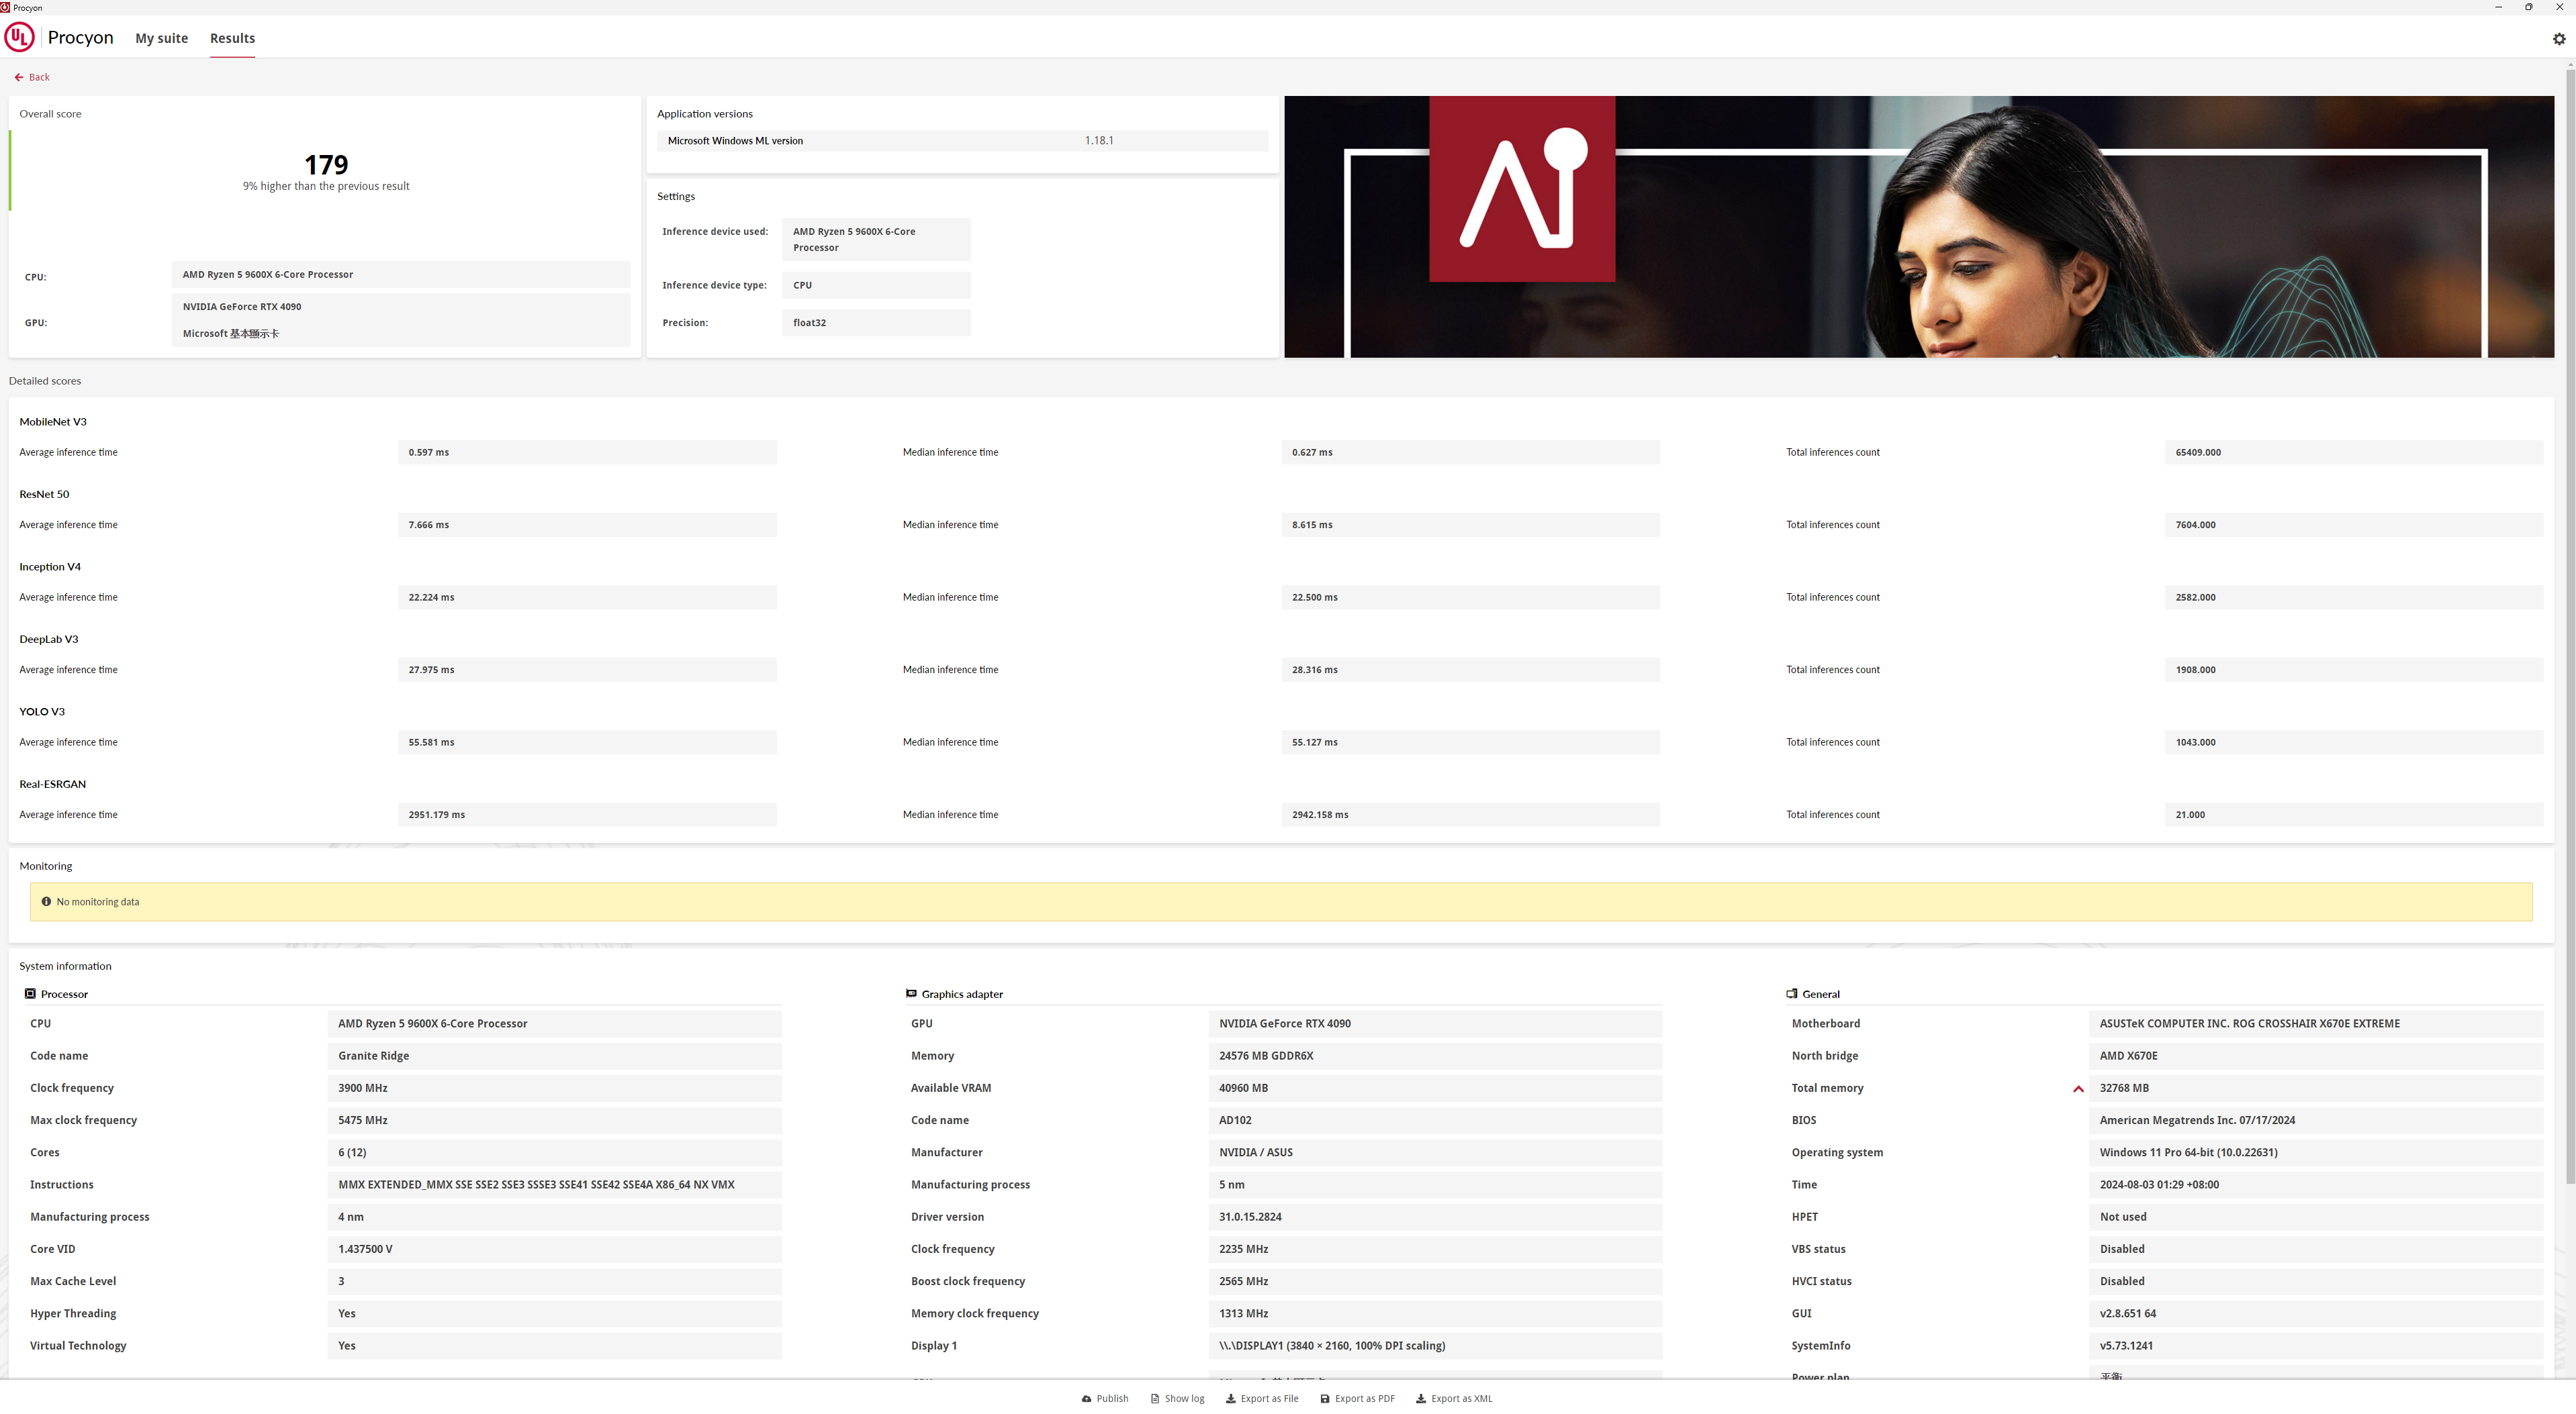Click the BIOS value American Megatrends Inc.

2316,1120
